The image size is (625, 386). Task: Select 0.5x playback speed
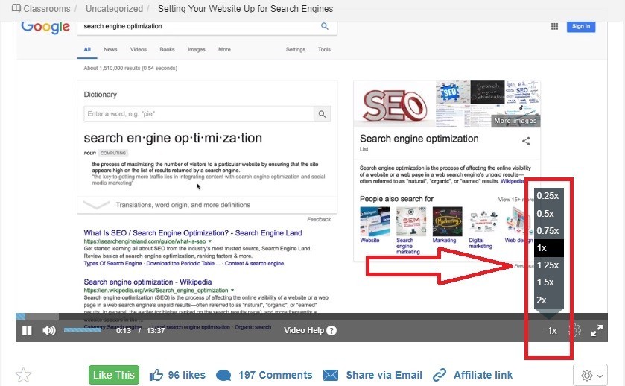click(x=548, y=213)
